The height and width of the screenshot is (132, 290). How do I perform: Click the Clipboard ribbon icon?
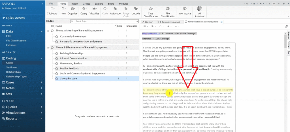pyautogui.click(x=52, y=11)
